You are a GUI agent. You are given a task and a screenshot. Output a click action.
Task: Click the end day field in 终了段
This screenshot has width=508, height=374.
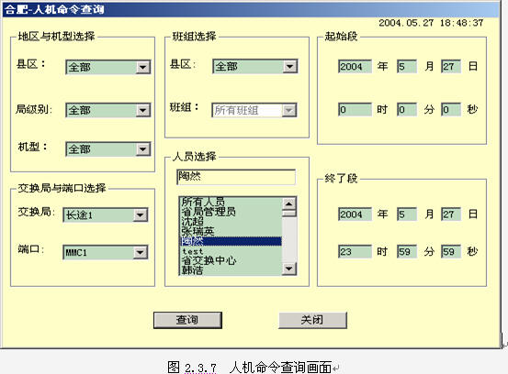[x=451, y=214]
